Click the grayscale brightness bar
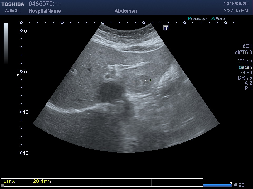This screenshot has width=253, height=189. 6,43
